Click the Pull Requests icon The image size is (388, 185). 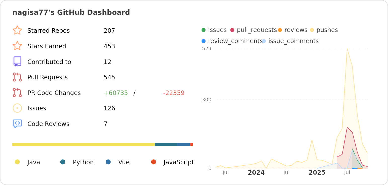click(x=17, y=77)
